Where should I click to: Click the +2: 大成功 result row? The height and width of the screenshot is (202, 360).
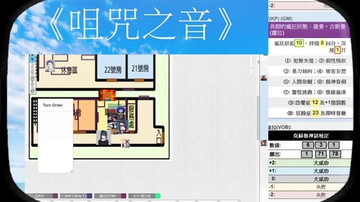point(310,163)
